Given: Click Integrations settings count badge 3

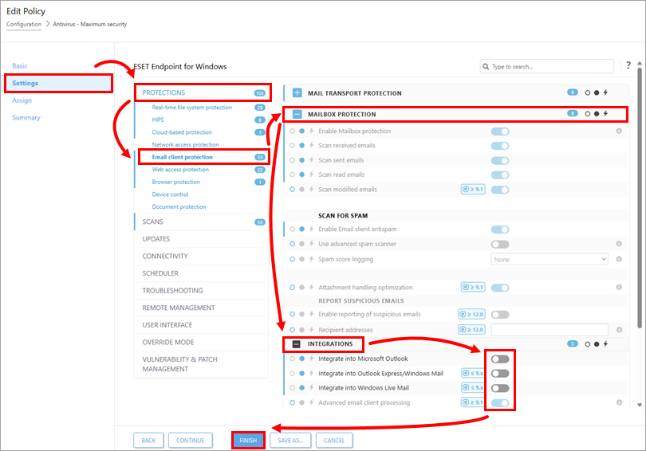Looking at the screenshot, I should pyautogui.click(x=573, y=343).
